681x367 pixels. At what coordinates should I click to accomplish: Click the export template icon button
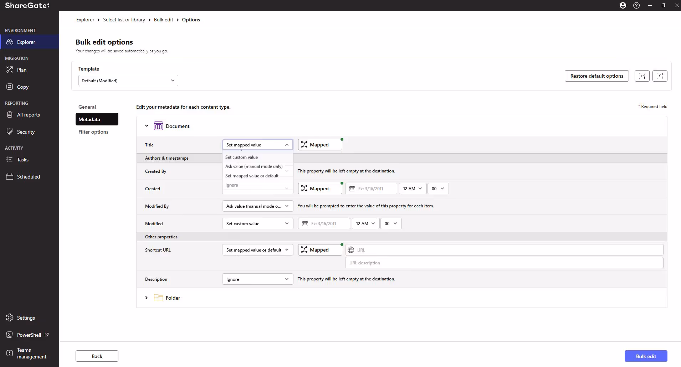[x=660, y=76]
